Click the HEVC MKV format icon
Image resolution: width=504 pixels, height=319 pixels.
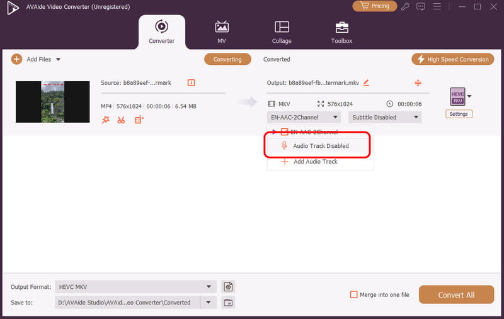click(x=457, y=97)
